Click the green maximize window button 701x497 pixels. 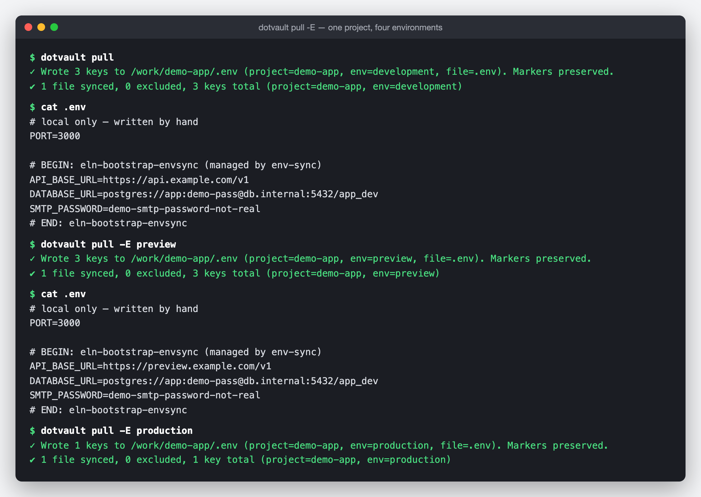(54, 27)
